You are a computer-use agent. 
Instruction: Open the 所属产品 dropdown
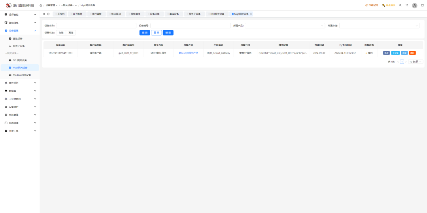tap(285, 26)
